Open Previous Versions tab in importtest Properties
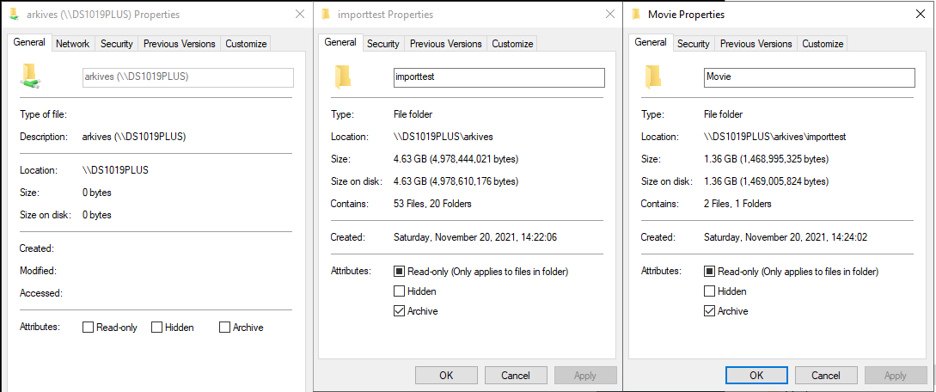Viewport: 936px width, 392px height. coord(445,44)
